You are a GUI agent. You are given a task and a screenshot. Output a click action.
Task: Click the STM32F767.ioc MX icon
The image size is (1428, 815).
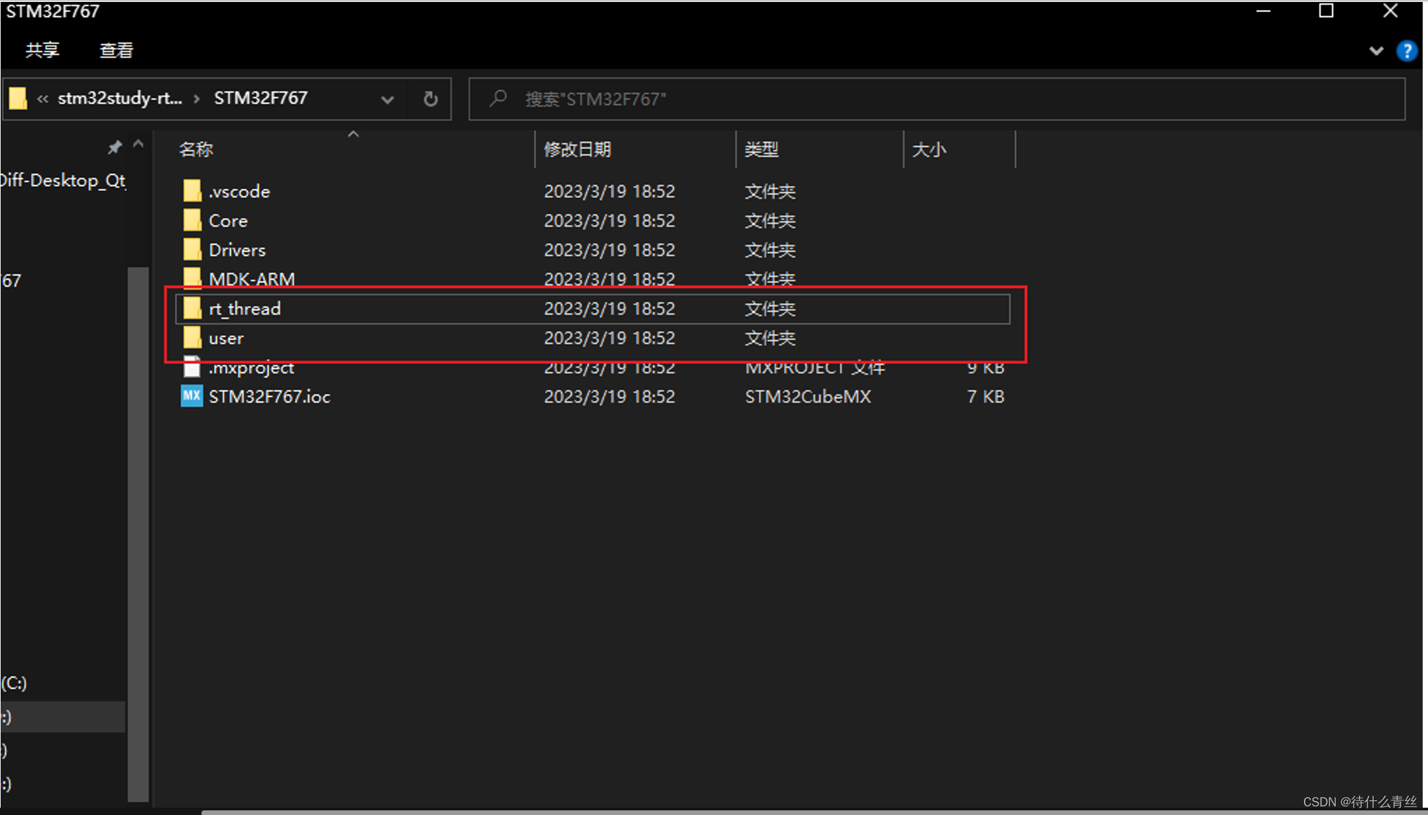tap(192, 396)
